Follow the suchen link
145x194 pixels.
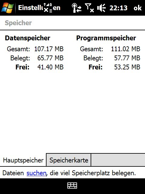(x=36, y=173)
